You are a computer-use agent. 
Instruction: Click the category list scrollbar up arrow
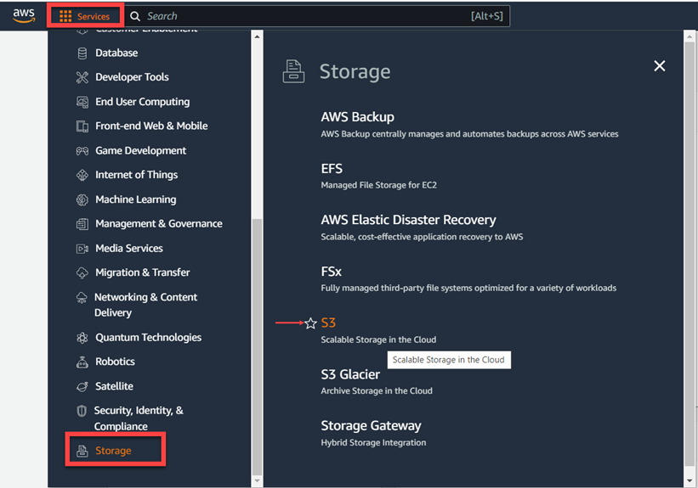point(257,36)
